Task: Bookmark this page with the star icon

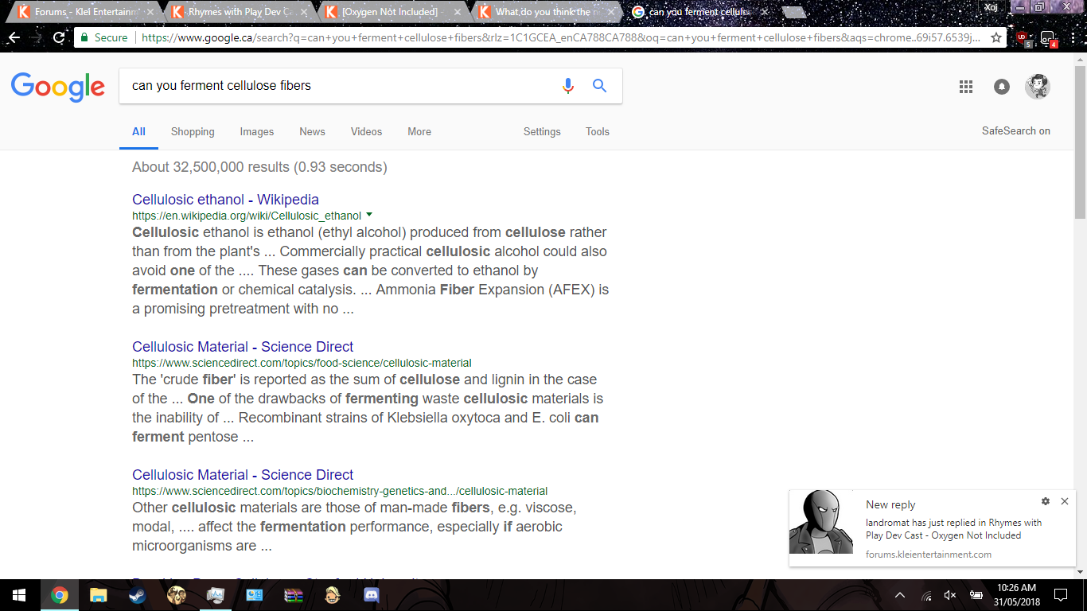Action: coord(996,37)
